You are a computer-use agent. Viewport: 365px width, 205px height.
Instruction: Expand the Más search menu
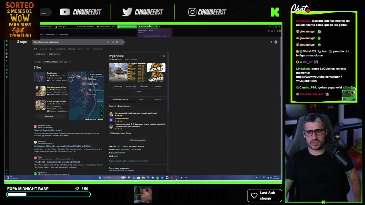click(88, 49)
